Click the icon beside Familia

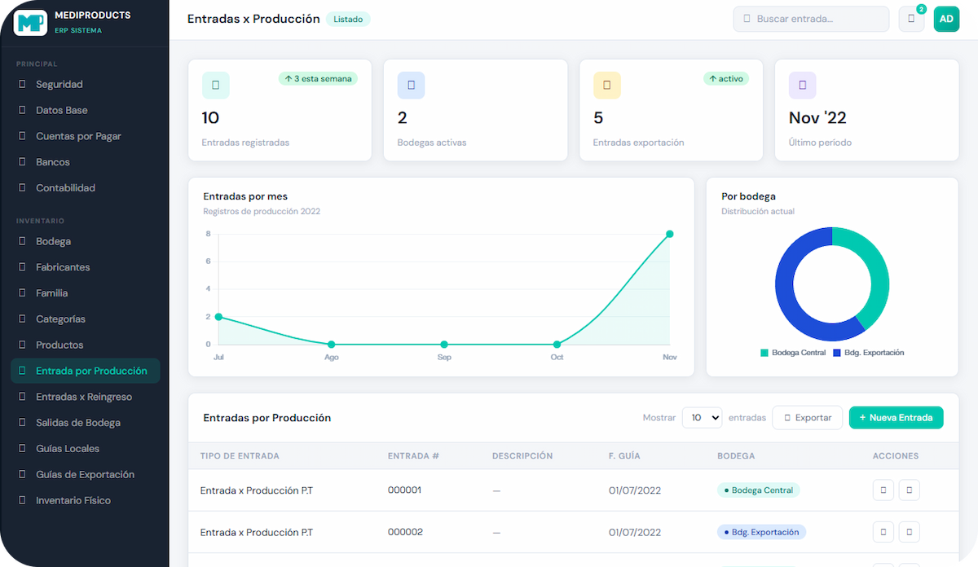pos(22,293)
